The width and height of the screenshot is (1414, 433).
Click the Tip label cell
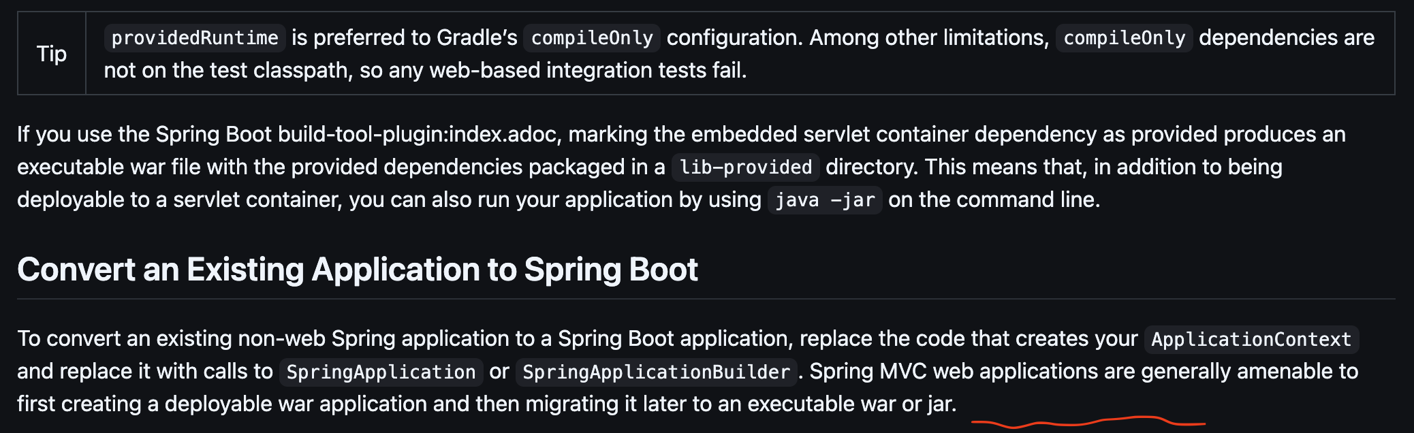pyautogui.click(x=52, y=54)
